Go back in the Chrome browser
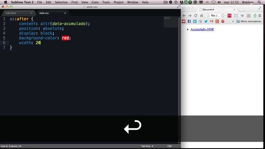 point(184,16)
